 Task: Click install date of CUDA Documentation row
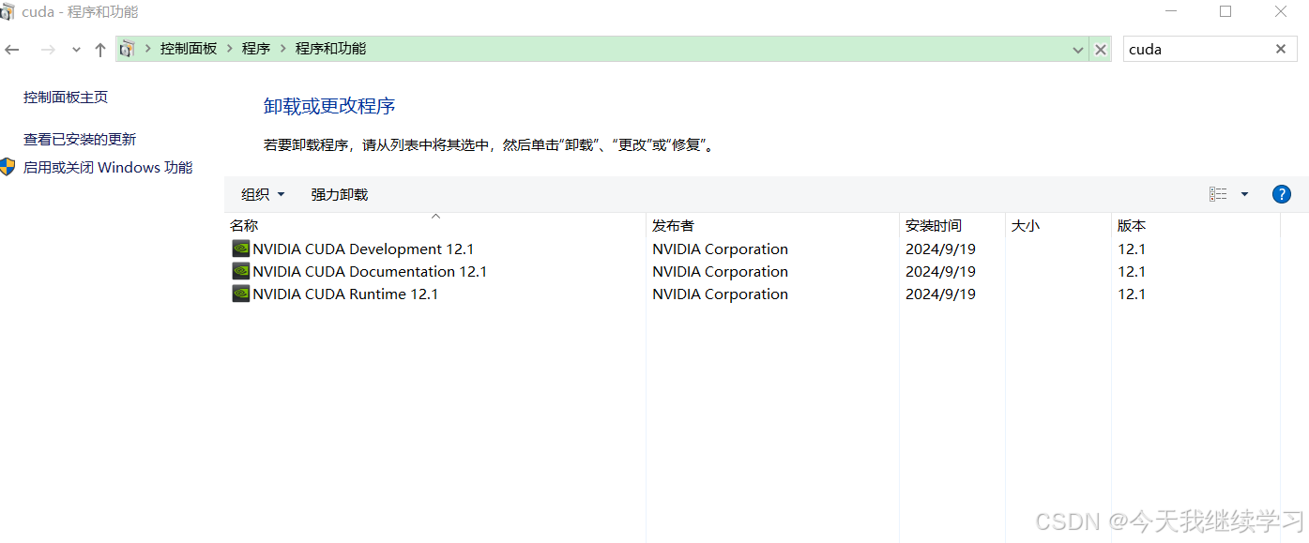click(x=940, y=271)
